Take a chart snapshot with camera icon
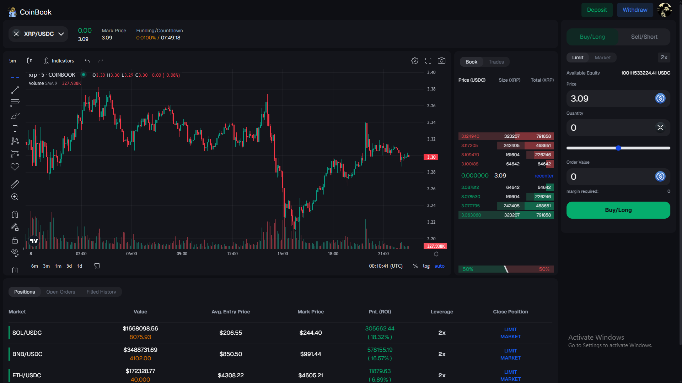Image resolution: width=682 pixels, height=383 pixels. pos(441,61)
